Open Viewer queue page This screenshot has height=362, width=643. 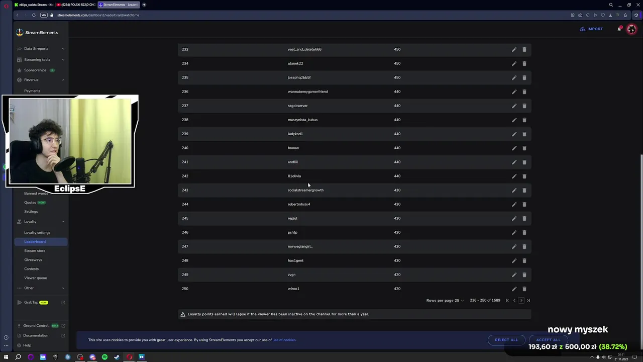pos(36,278)
